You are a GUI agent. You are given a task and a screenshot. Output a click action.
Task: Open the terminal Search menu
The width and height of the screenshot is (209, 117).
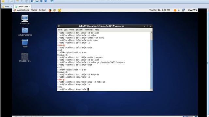click(x=79, y=30)
